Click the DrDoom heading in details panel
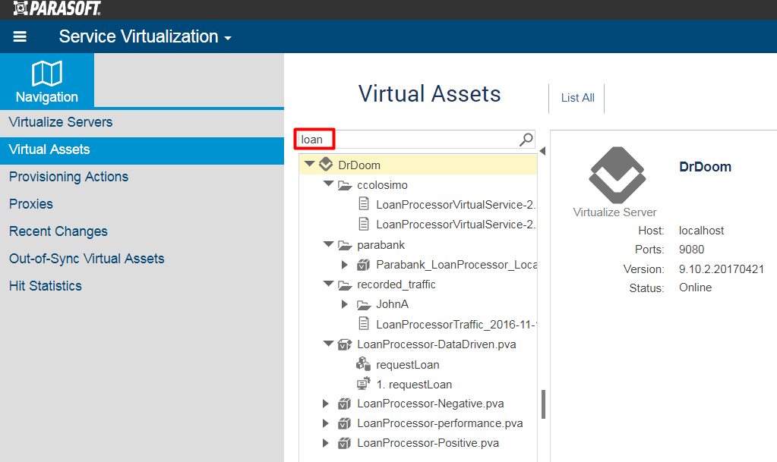 tap(705, 167)
